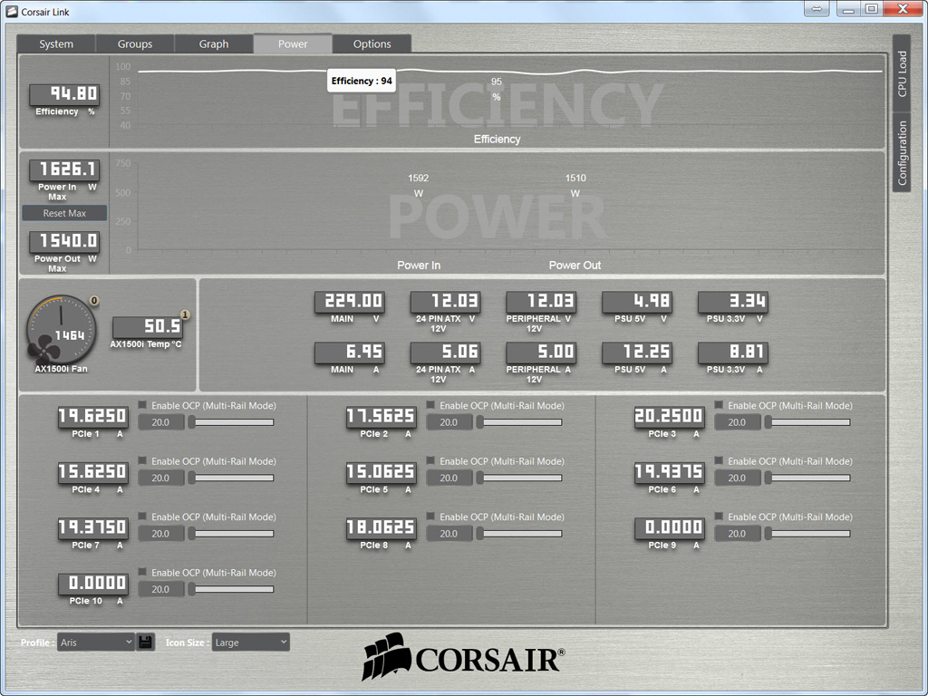Click the PERIPHERAL 12V current 5.00 readout
The height and width of the screenshot is (696, 928).
click(542, 353)
